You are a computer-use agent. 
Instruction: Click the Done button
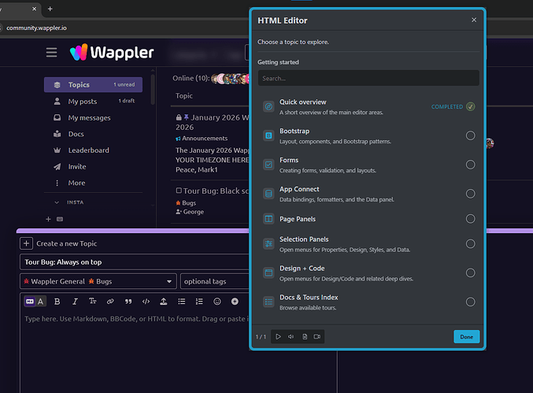coord(466,336)
